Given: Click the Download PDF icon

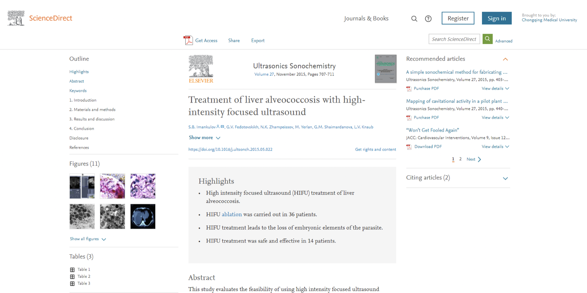Looking at the screenshot, I should click(x=409, y=147).
